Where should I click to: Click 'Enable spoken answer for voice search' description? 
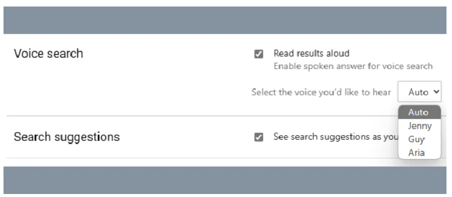coord(353,66)
